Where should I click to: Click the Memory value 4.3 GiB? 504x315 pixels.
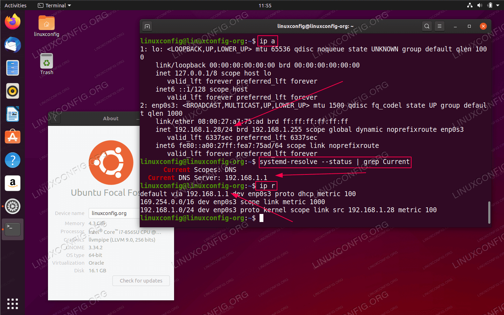(x=97, y=223)
